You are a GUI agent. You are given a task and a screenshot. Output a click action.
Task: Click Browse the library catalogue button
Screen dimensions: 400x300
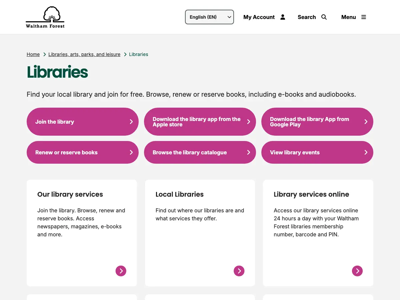pos(200,152)
